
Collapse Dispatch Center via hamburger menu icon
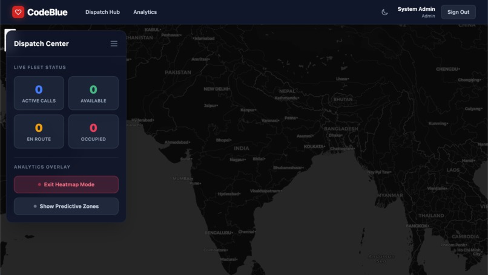coord(114,44)
